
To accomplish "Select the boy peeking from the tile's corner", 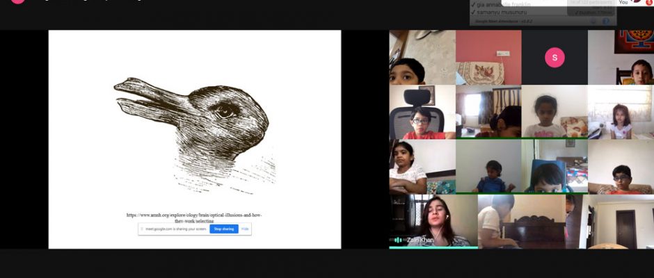I will (x=422, y=58).
